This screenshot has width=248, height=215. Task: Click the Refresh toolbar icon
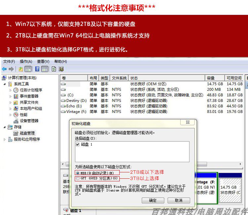(54, 69)
